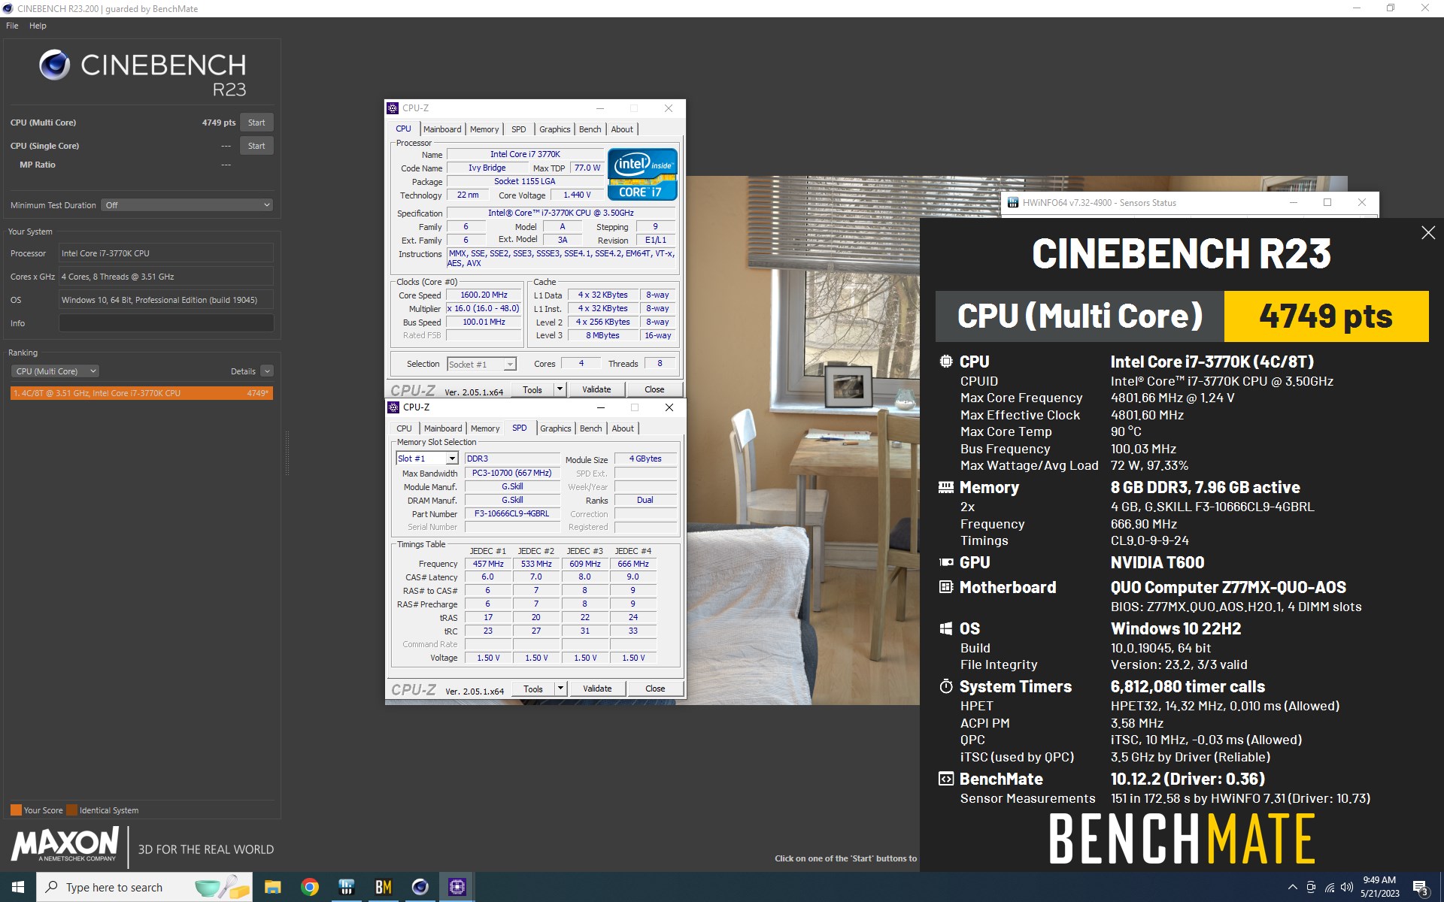Click the Identical System legend swatch
The height and width of the screenshot is (902, 1444).
pos(71,810)
